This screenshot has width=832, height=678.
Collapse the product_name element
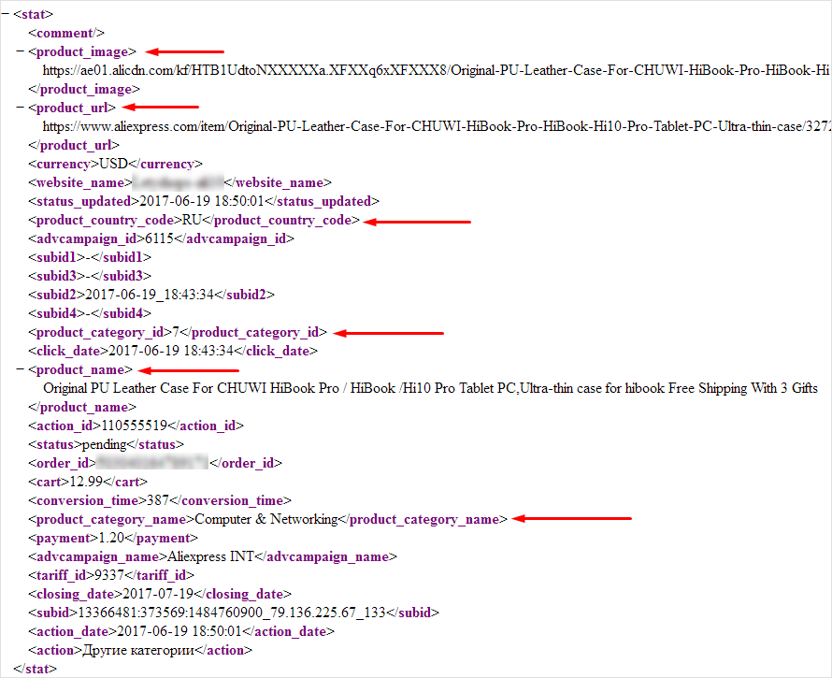point(21,369)
